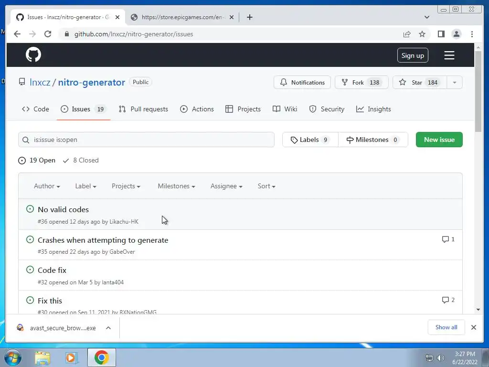
Task: Click open-issue icon beside No valid codes
Action: (30, 209)
